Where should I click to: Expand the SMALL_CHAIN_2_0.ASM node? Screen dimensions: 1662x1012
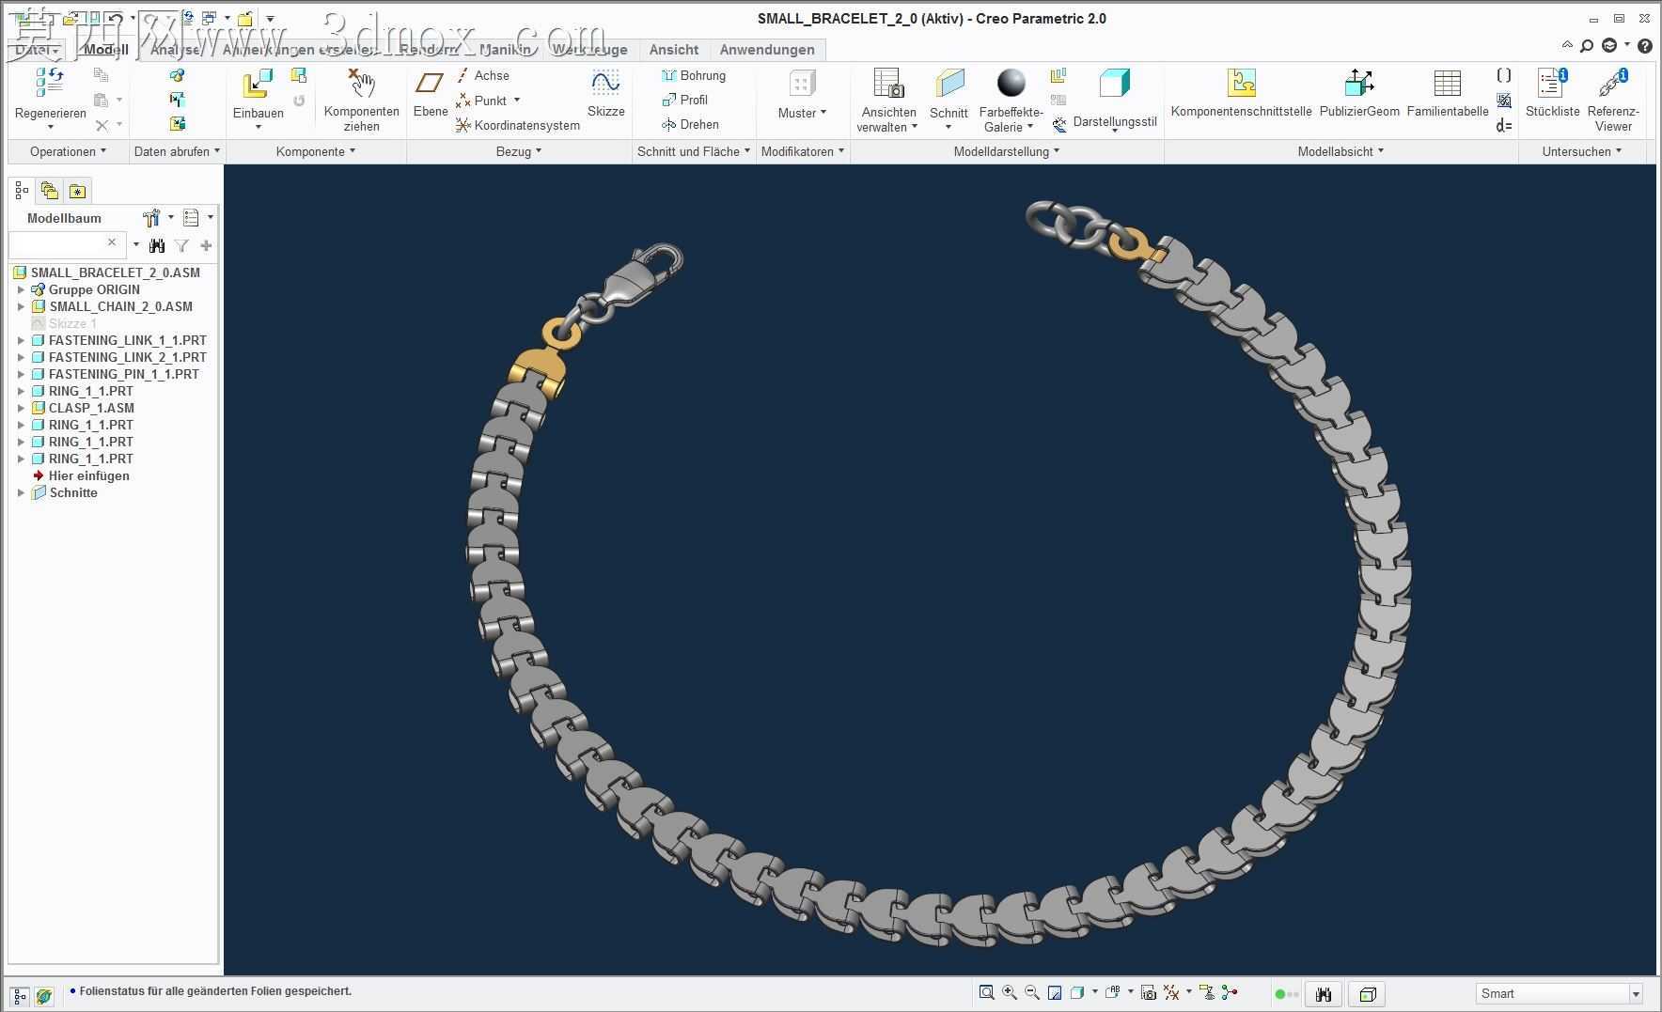[x=21, y=306]
